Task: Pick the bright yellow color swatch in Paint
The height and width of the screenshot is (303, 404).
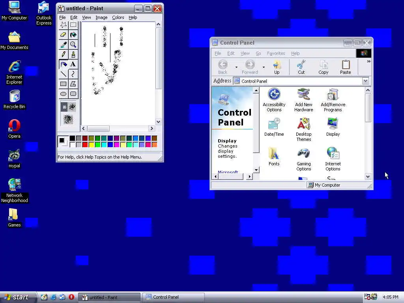Action: 91,144
